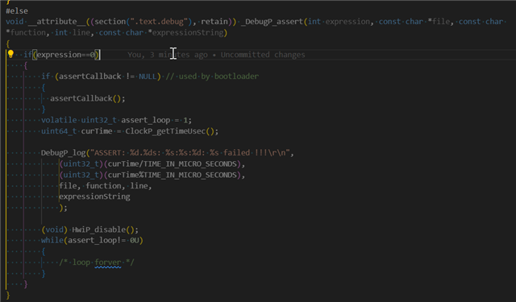Viewport: 516px width, 302px height.
Task: Click the "*file" parameter
Action: [x=439, y=22]
